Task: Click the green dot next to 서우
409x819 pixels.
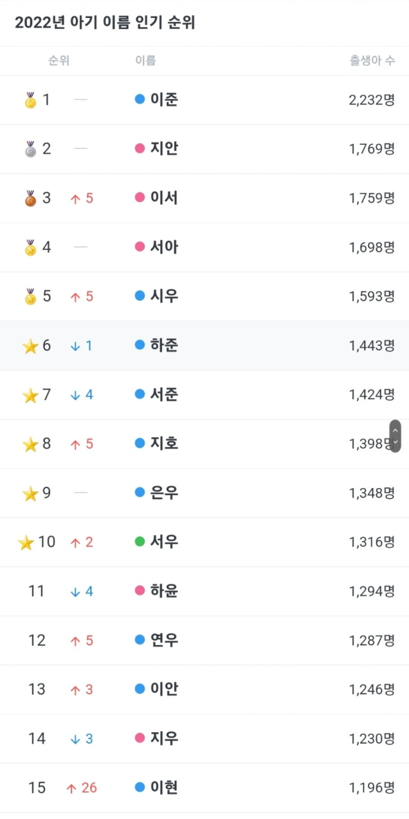Action: [x=140, y=542]
